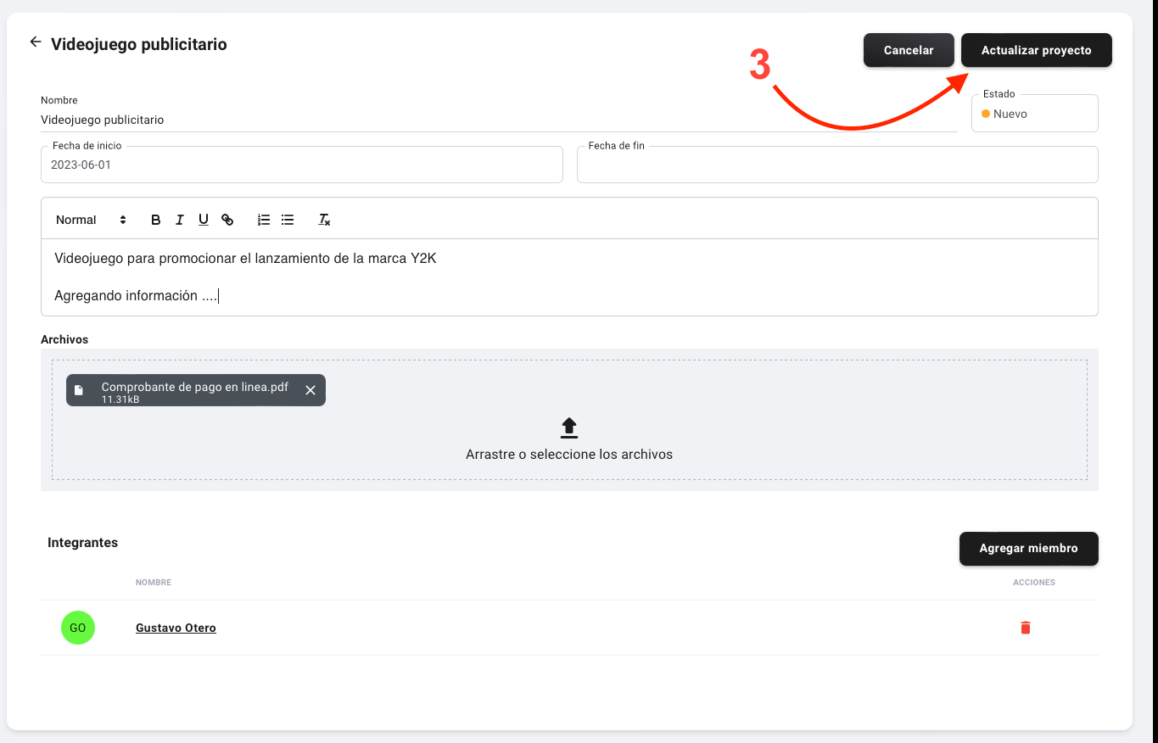Toggle underline formatting in the editor
The image size is (1158, 743).
point(204,220)
